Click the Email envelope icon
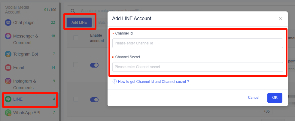Screen dimensions: 295x121 pos(8,68)
